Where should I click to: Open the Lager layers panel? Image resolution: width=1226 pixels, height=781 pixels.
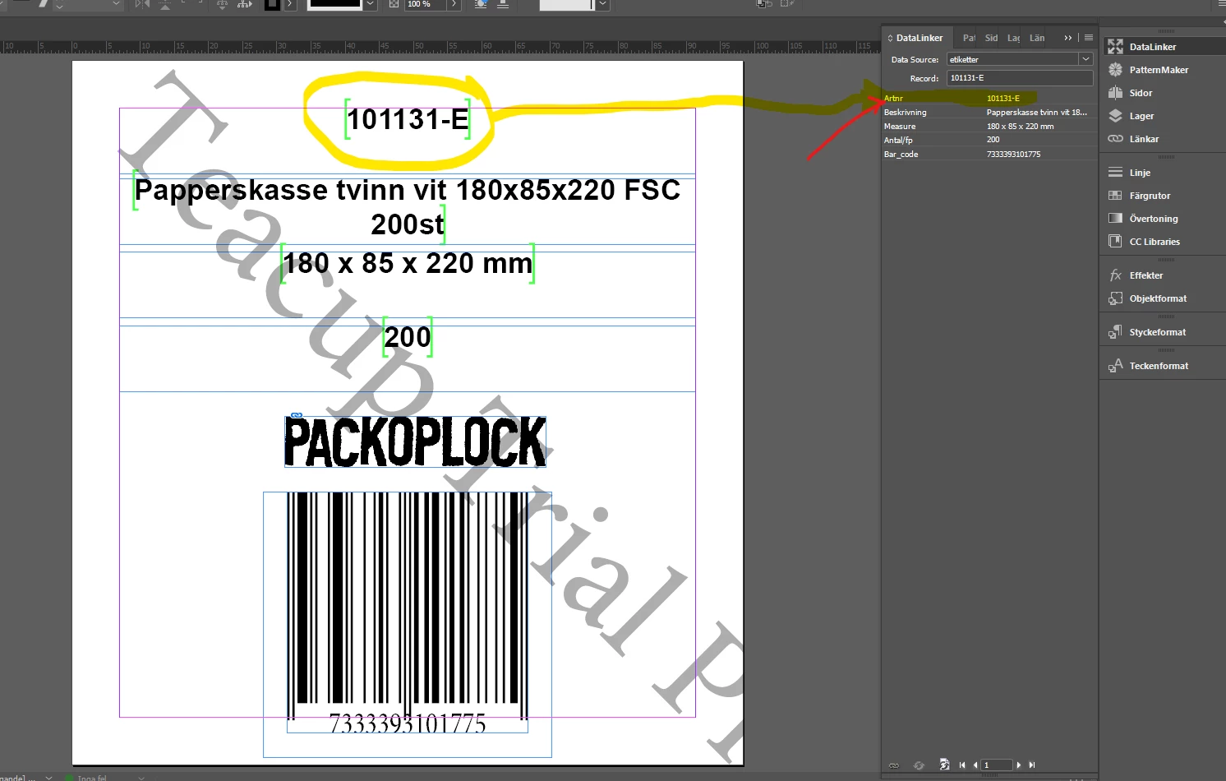click(x=1141, y=116)
